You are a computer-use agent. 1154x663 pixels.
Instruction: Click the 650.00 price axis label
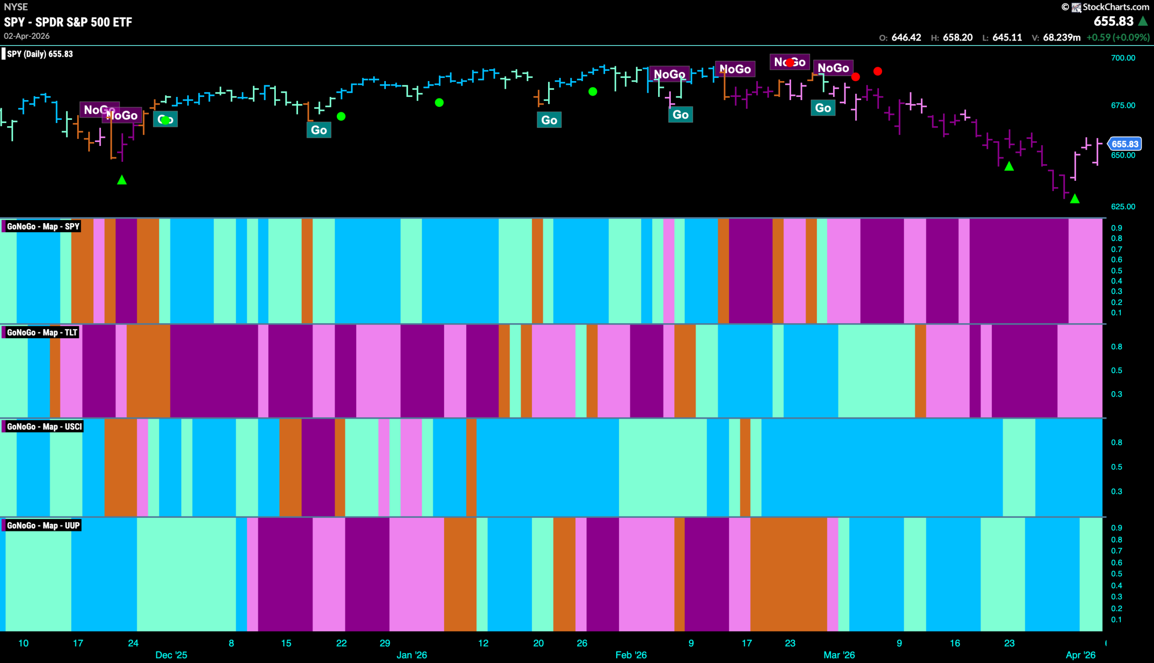[x=1123, y=155]
